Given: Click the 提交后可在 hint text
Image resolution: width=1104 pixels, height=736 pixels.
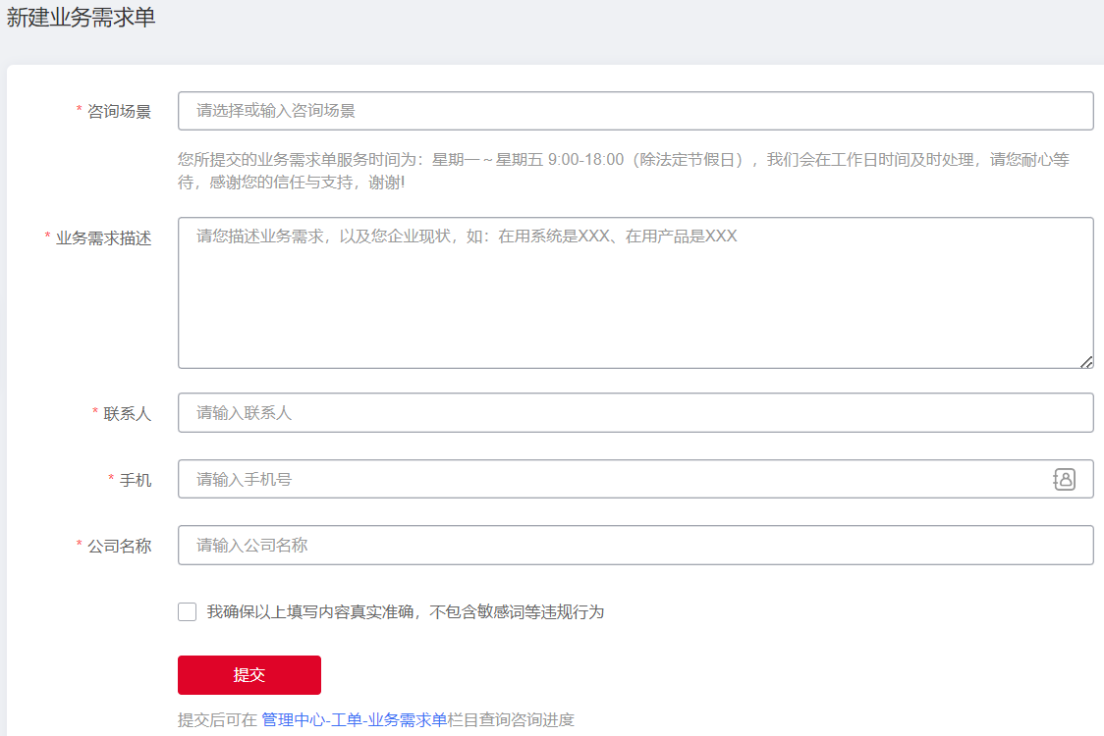Looking at the screenshot, I should (218, 720).
